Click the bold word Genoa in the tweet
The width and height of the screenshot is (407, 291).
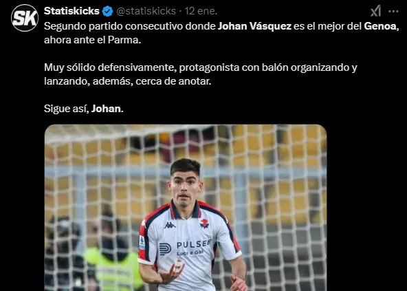click(382, 26)
